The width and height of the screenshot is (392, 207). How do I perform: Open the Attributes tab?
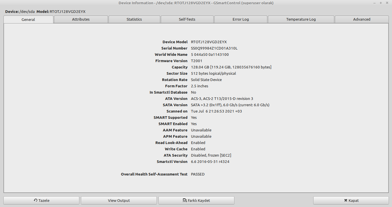point(81,19)
